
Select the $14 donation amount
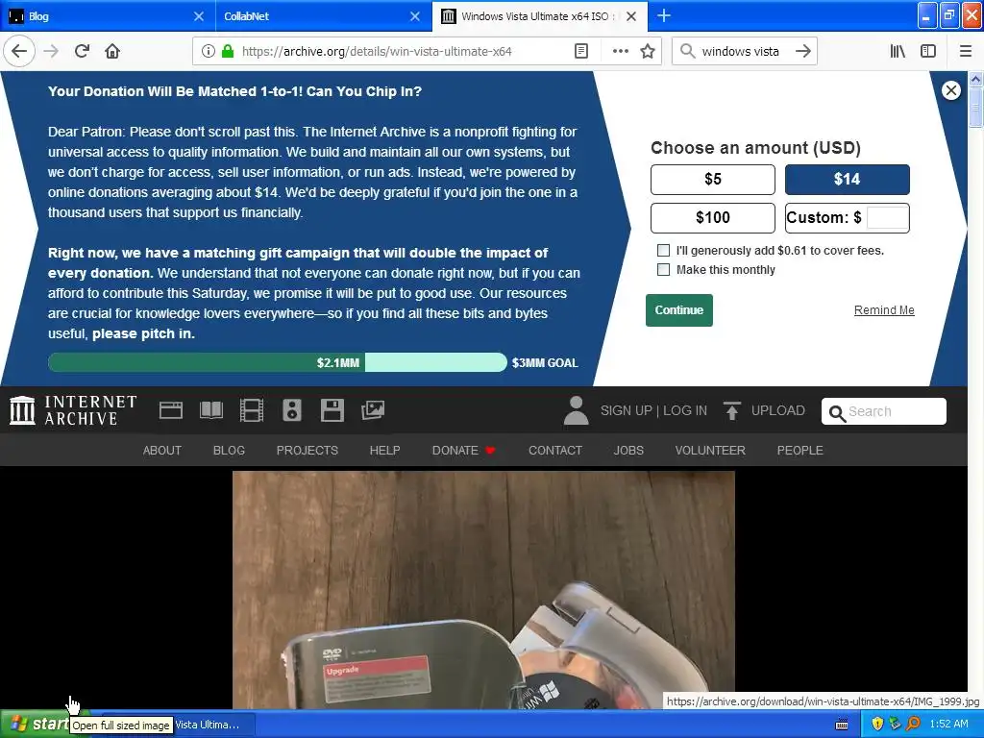(x=848, y=180)
